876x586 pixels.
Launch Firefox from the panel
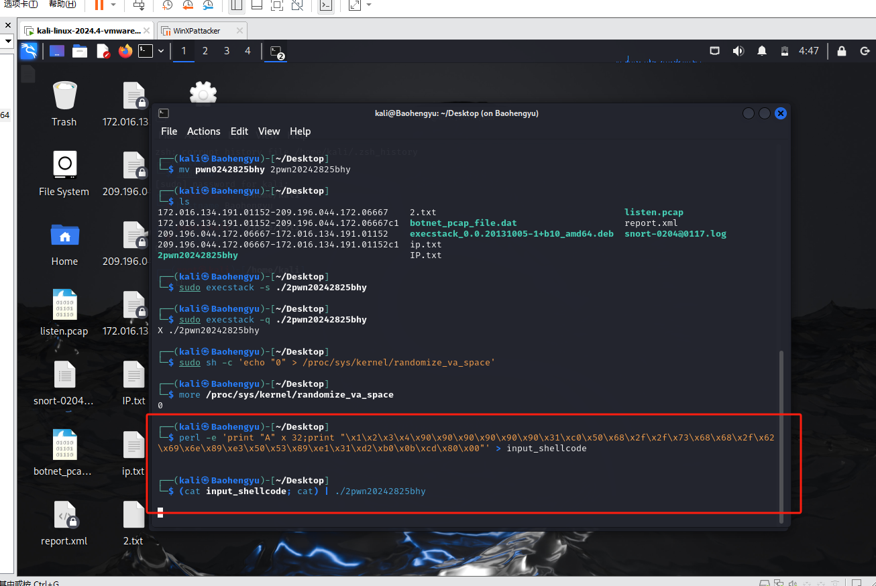[125, 51]
